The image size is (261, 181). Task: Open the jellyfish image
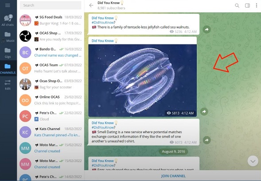point(143,80)
